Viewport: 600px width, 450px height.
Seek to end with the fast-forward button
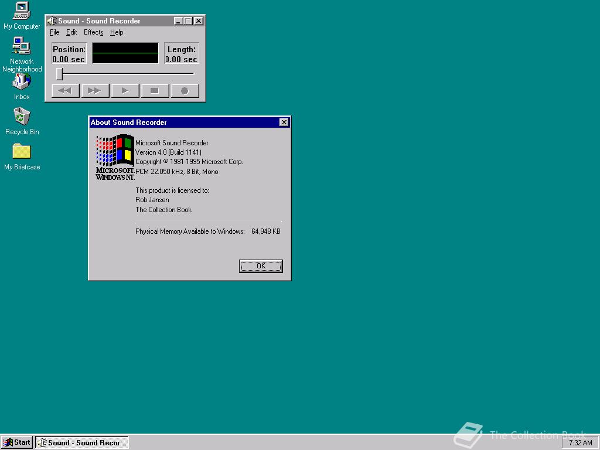coord(96,91)
